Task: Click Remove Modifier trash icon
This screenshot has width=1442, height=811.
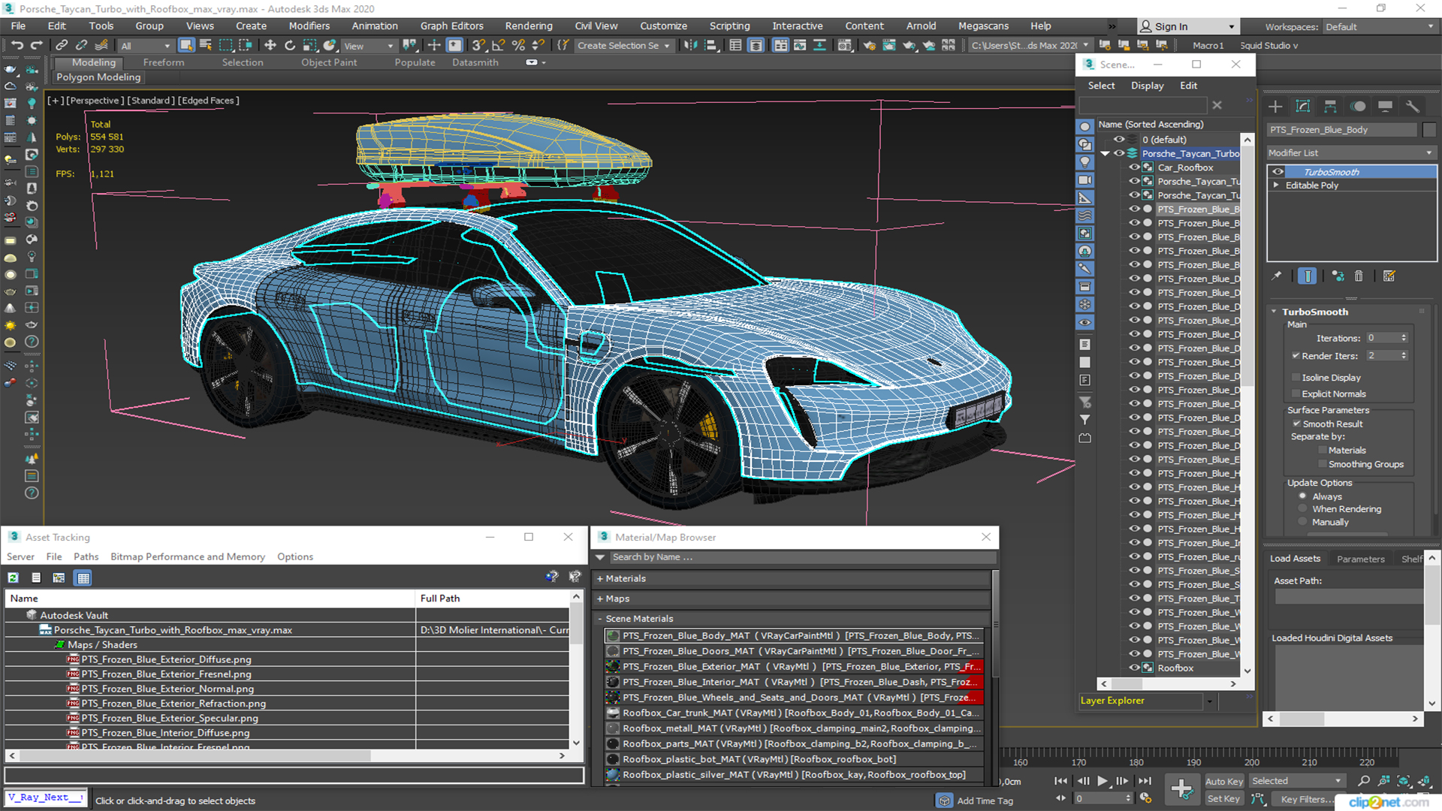Action: (1359, 276)
